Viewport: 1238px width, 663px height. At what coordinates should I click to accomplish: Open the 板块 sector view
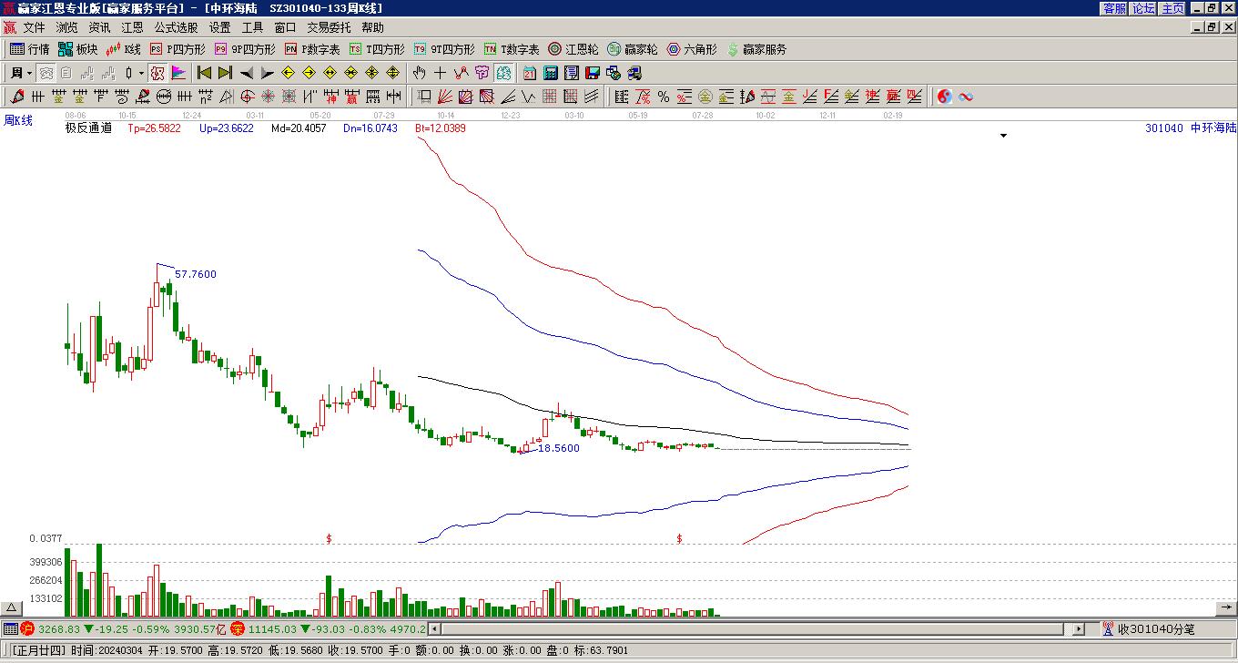pyautogui.click(x=78, y=49)
